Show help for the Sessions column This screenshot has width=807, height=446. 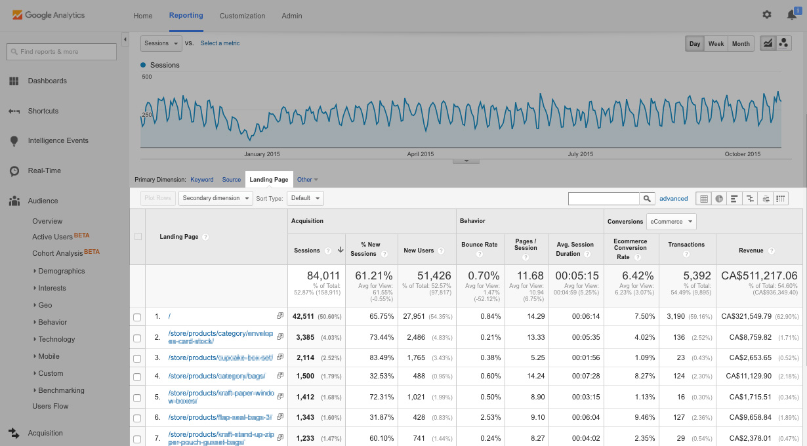327,251
